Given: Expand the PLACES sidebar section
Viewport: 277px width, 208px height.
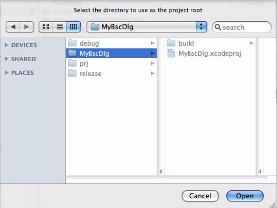Looking at the screenshot, I should [6, 72].
